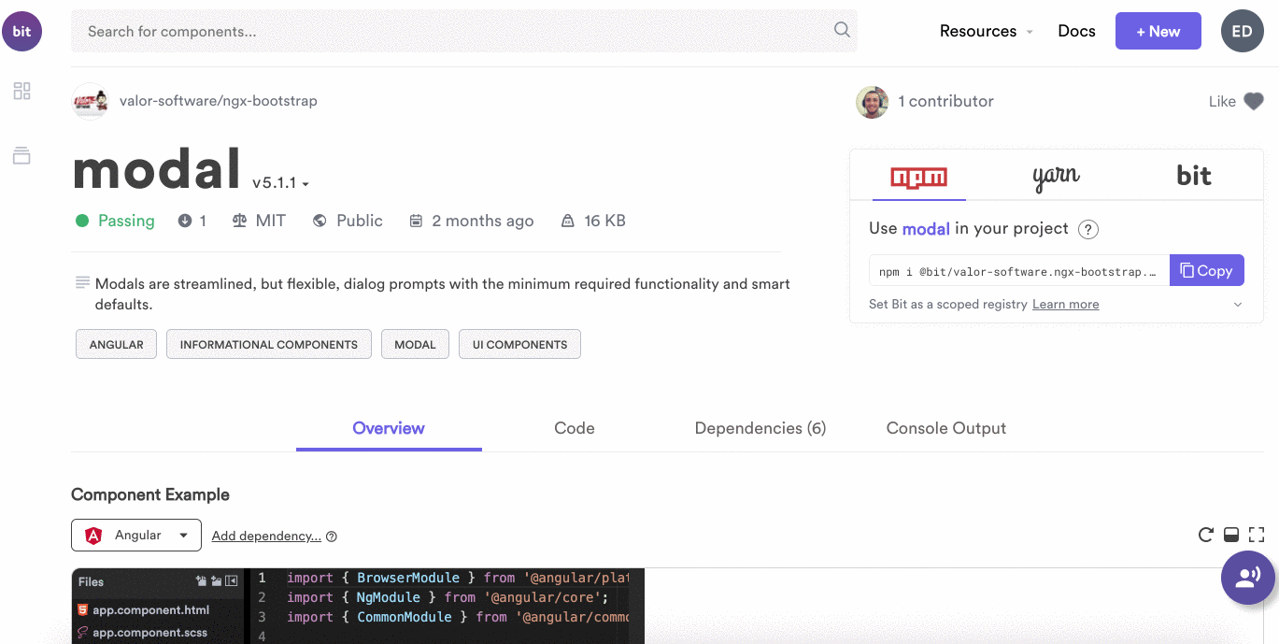The width and height of the screenshot is (1279, 644).
Task: Open the Docs link
Action: click(x=1076, y=31)
